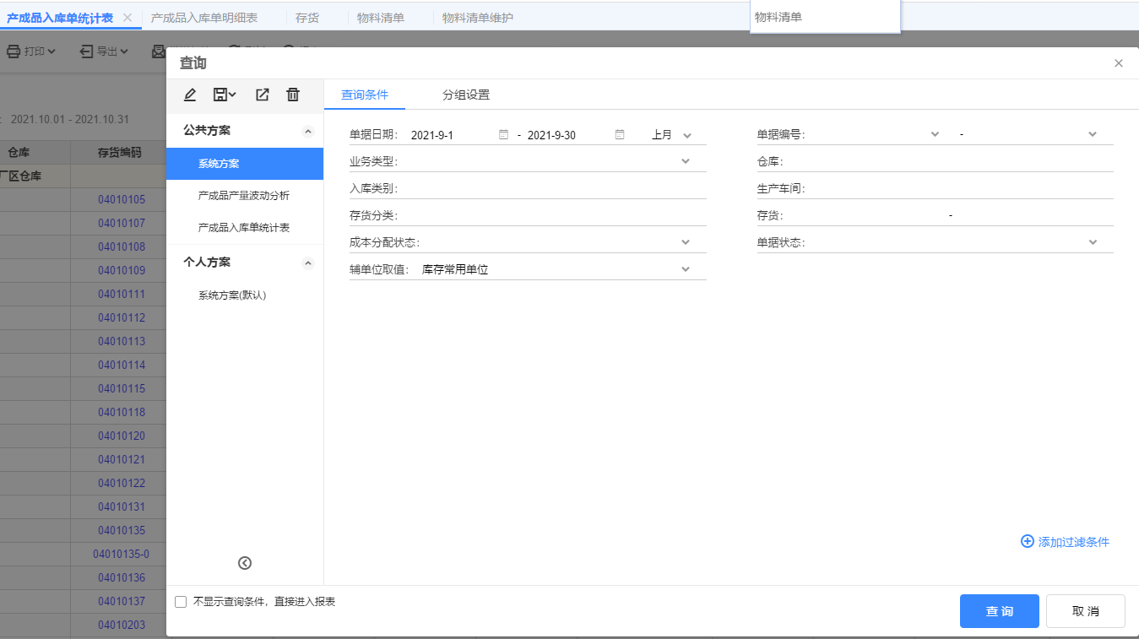Click the 存货编码 column header
This screenshot has height=639, width=1139.
coord(120,153)
